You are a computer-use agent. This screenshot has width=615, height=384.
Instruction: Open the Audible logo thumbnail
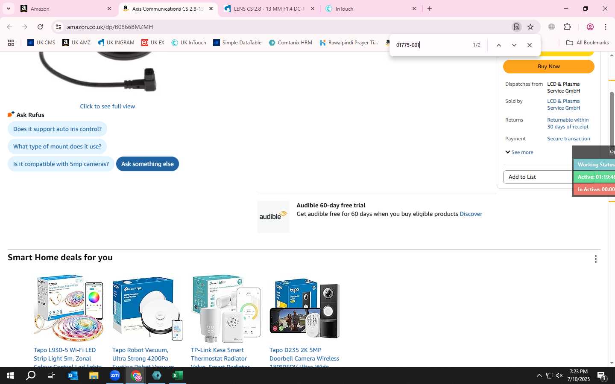coord(273,217)
